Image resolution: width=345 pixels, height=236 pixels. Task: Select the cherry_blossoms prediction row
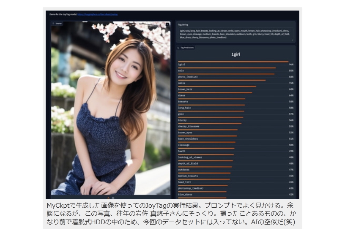tap(235, 126)
